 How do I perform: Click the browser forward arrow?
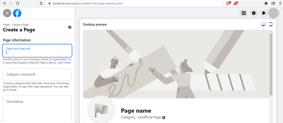click(11, 3)
